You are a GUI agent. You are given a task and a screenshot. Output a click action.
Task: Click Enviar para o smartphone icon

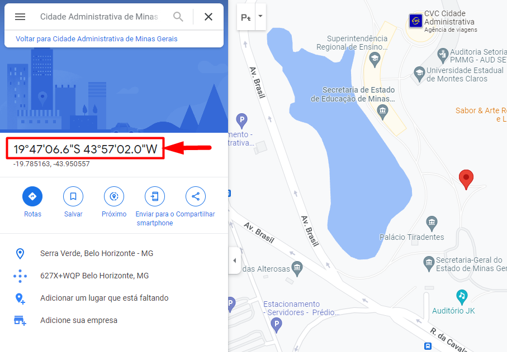pyautogui.click(x=154, y=196)
